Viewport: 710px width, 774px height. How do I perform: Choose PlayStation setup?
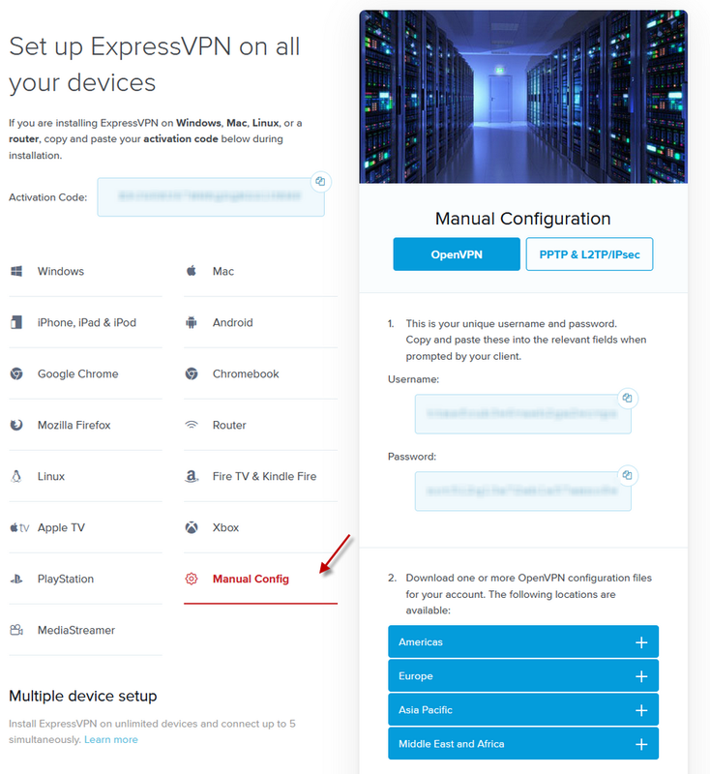[85, 580]
